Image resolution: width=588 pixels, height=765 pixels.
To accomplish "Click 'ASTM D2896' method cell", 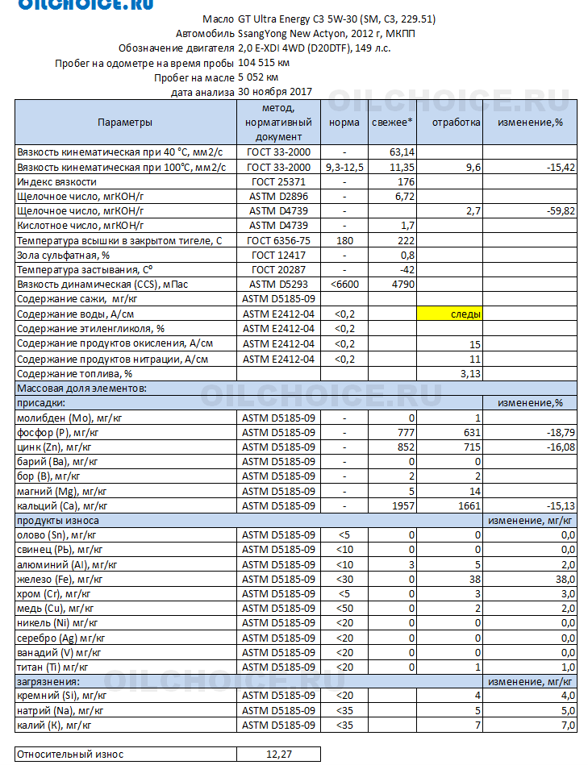I will 278,197.
